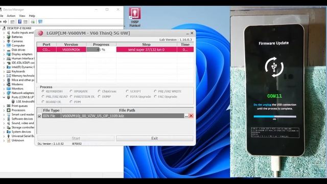Expand the Universal Serial Bus node arrow
Image resolution: width=327 pixels, height=184 pixels.
[4, 136]
